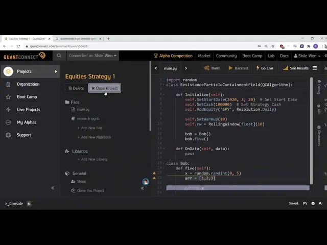This screenshot has height=245, width=327.
Task: Open Alpha Competition page
Action: coord(173,56)
